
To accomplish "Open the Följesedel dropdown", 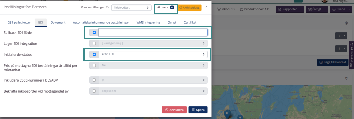I will click(153, 91).
